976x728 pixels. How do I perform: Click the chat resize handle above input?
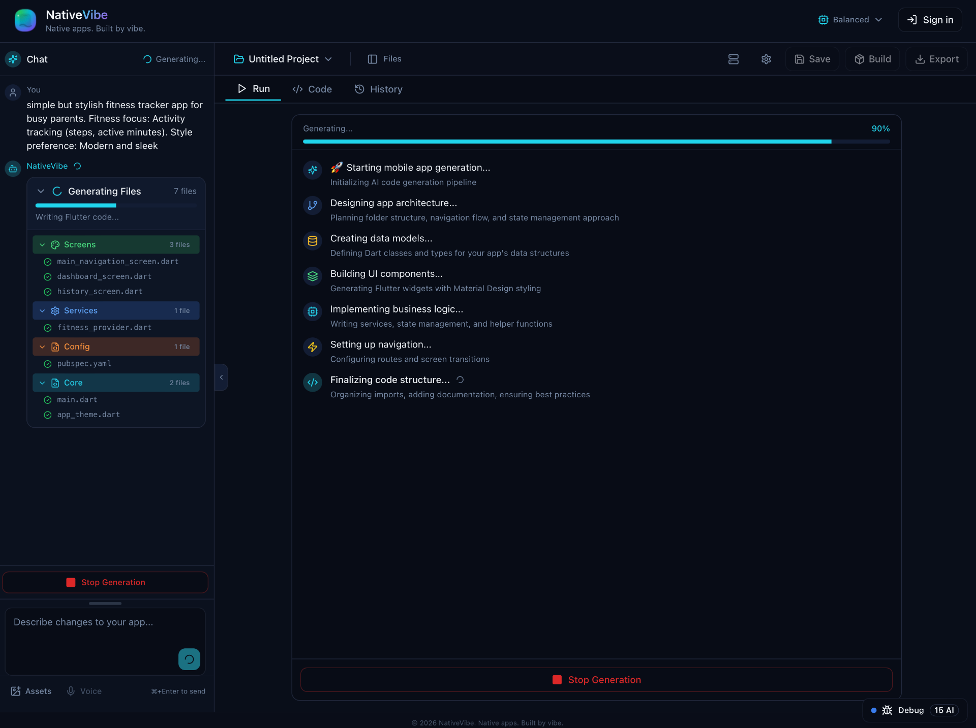[105, 604]
